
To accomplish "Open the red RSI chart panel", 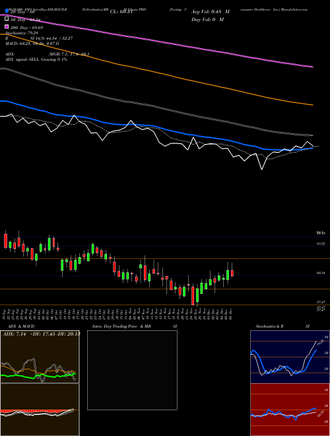I will coord(290,410).
